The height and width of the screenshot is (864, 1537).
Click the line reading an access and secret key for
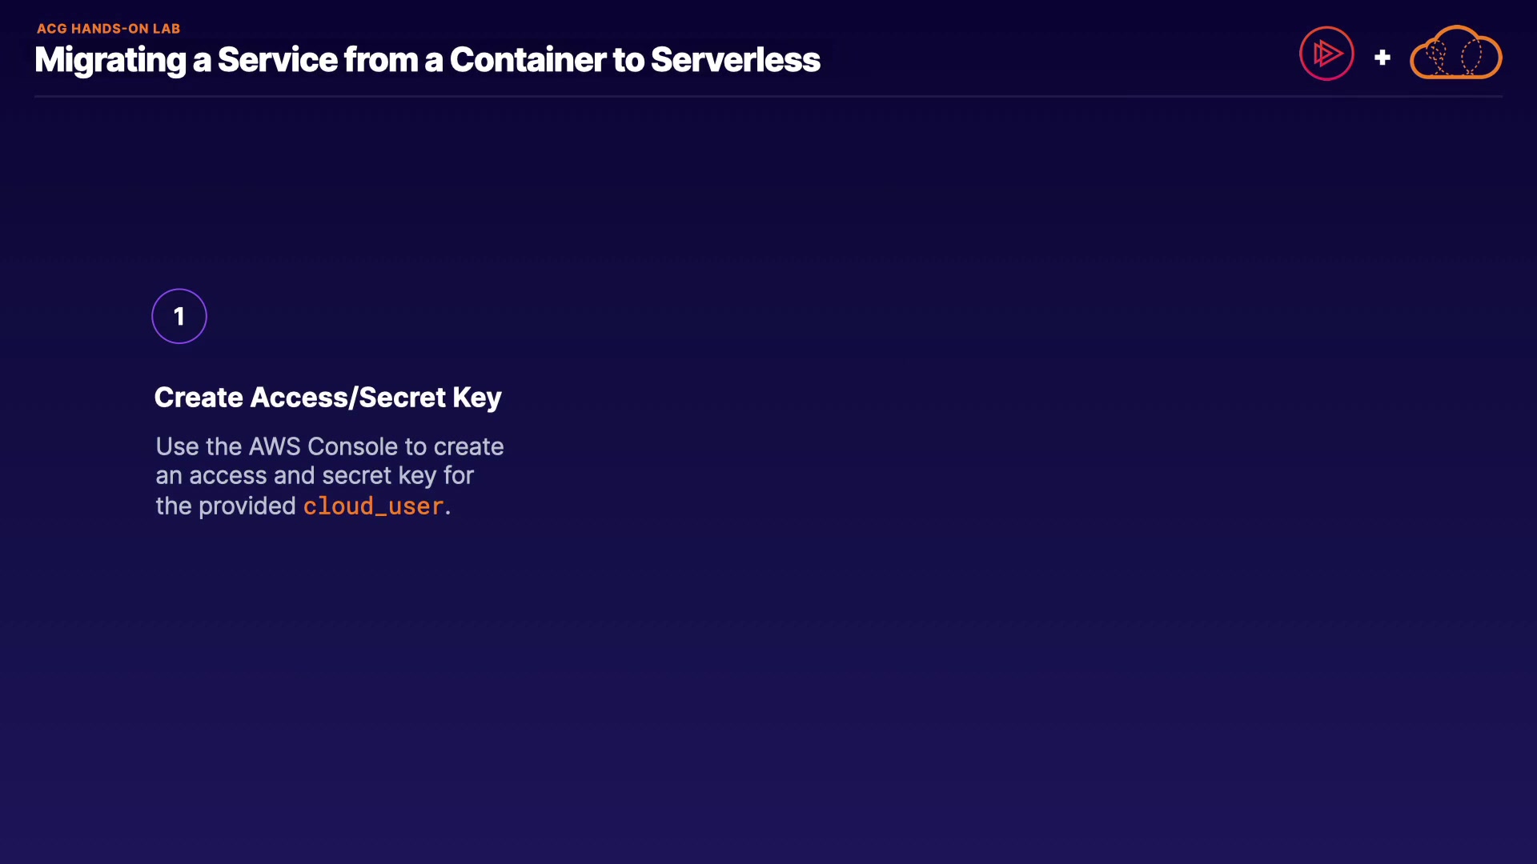315,476
